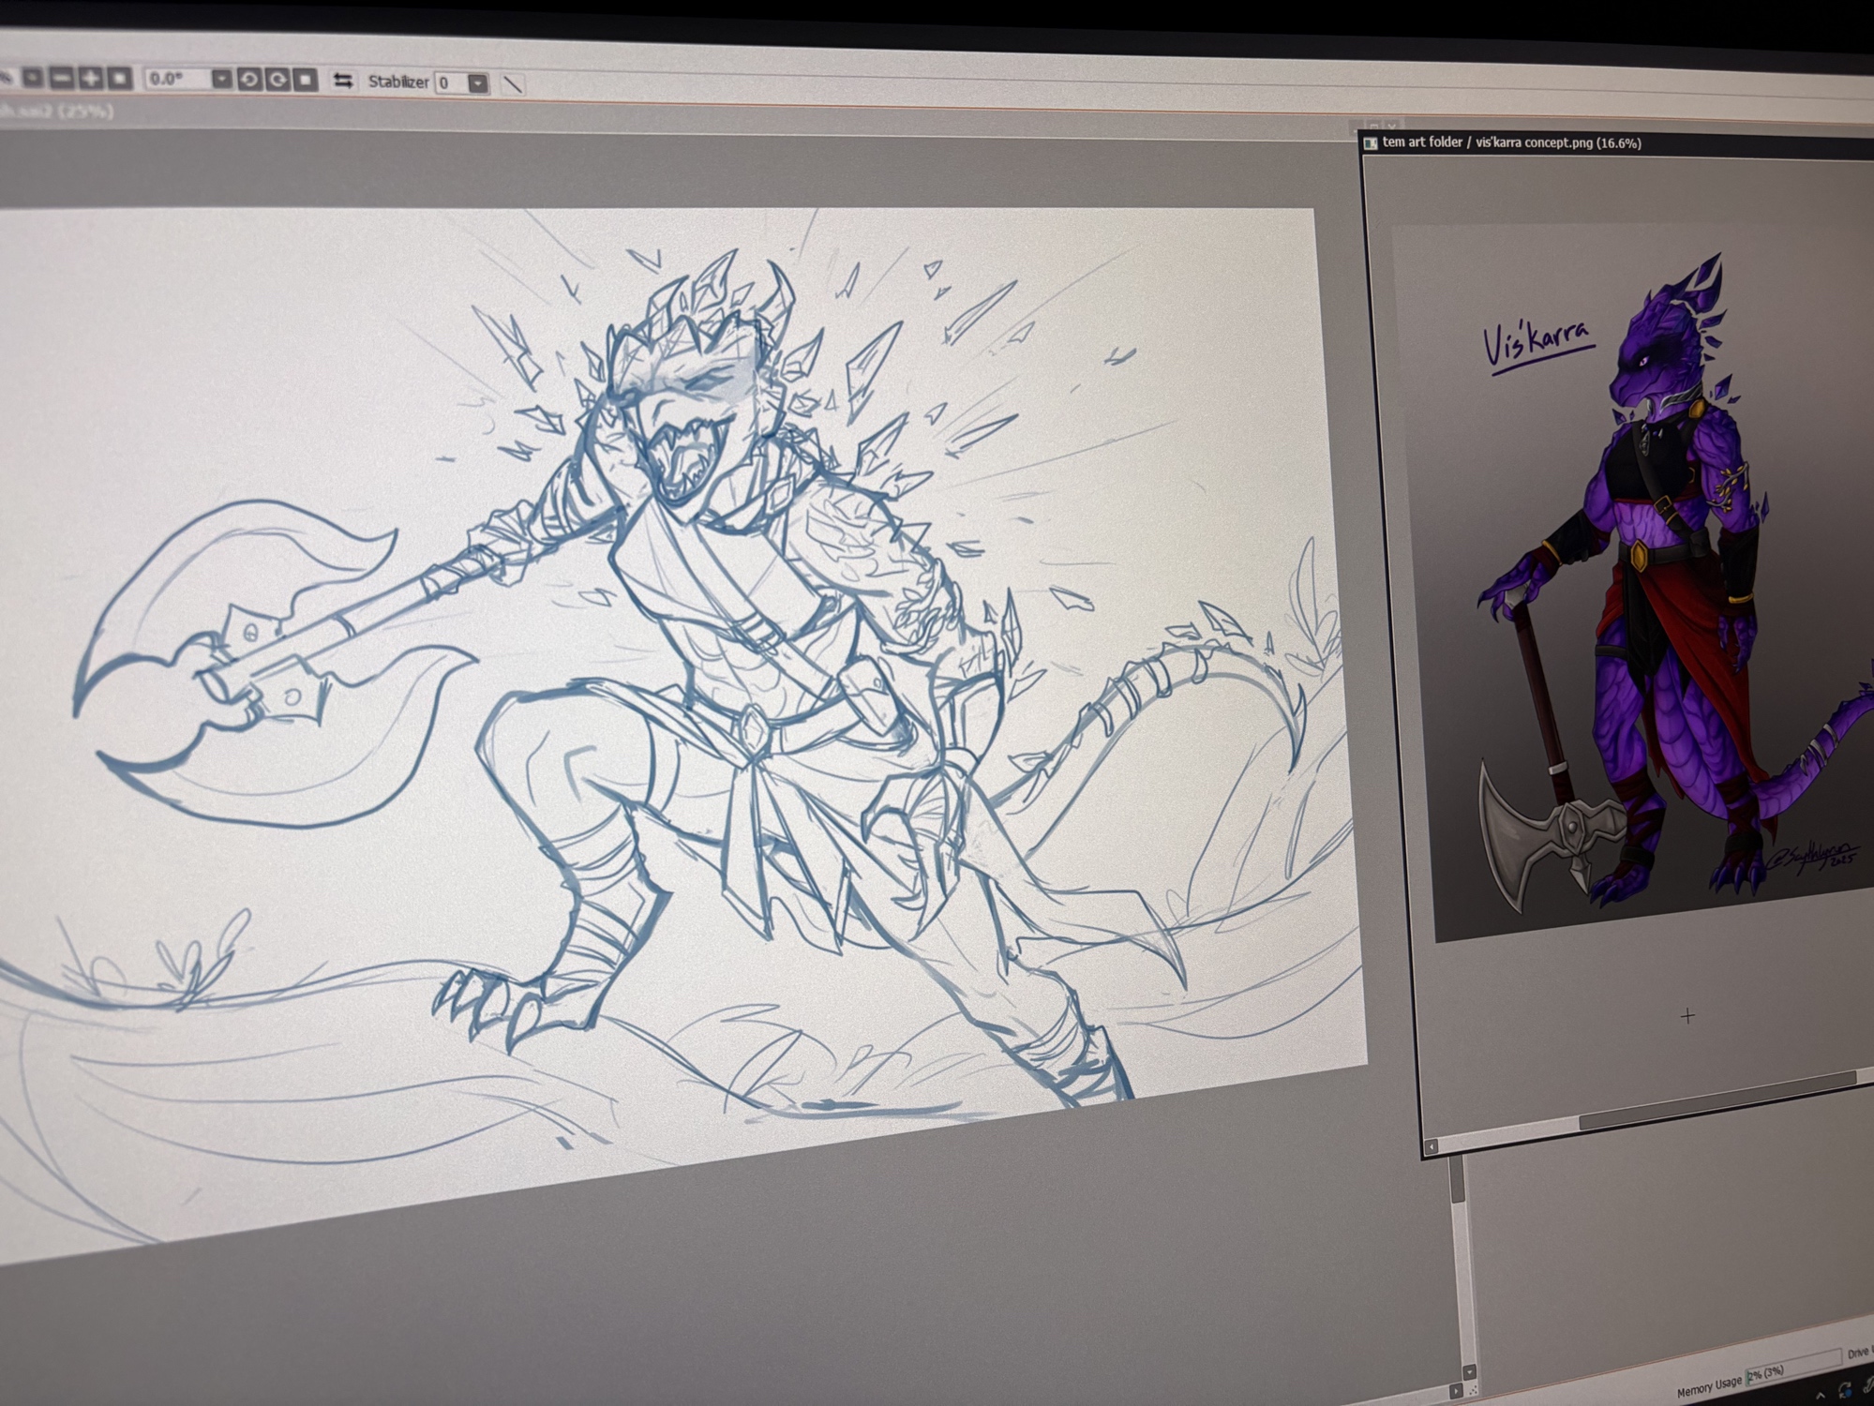The width and height of the screenshot is (1874, 1406).
Task: Click the main canvas scroll right arrow
Action: (x=1456, y=1391)
